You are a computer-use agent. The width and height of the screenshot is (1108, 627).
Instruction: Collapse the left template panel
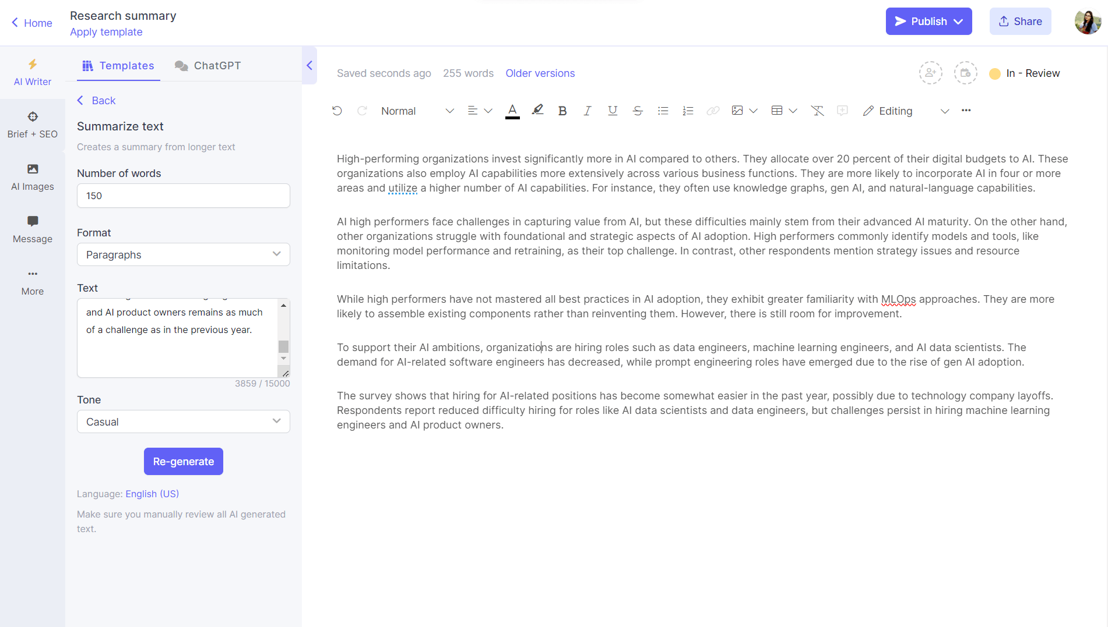tap(309, 65)
